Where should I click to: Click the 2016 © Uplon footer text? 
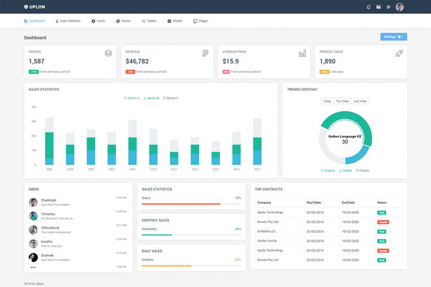tap(34, 284)
